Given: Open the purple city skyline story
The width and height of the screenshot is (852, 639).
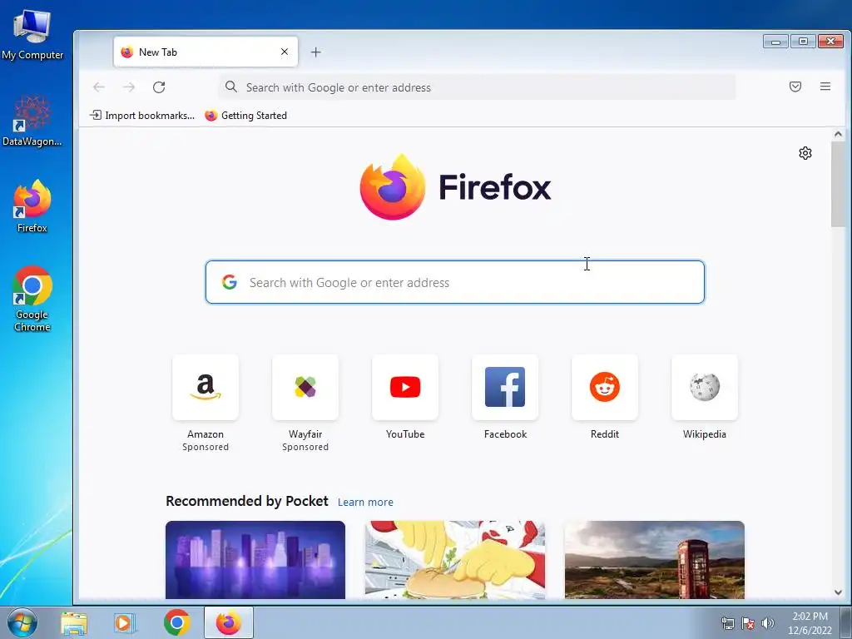Looking at the screenshot, I should pyautogui.click(x=255, y=560).
